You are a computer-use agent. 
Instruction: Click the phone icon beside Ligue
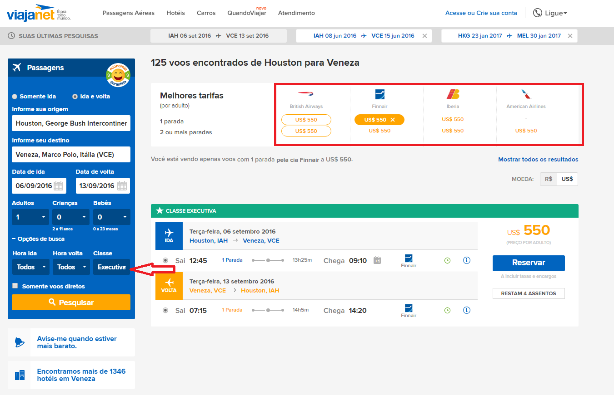(538, 13)
